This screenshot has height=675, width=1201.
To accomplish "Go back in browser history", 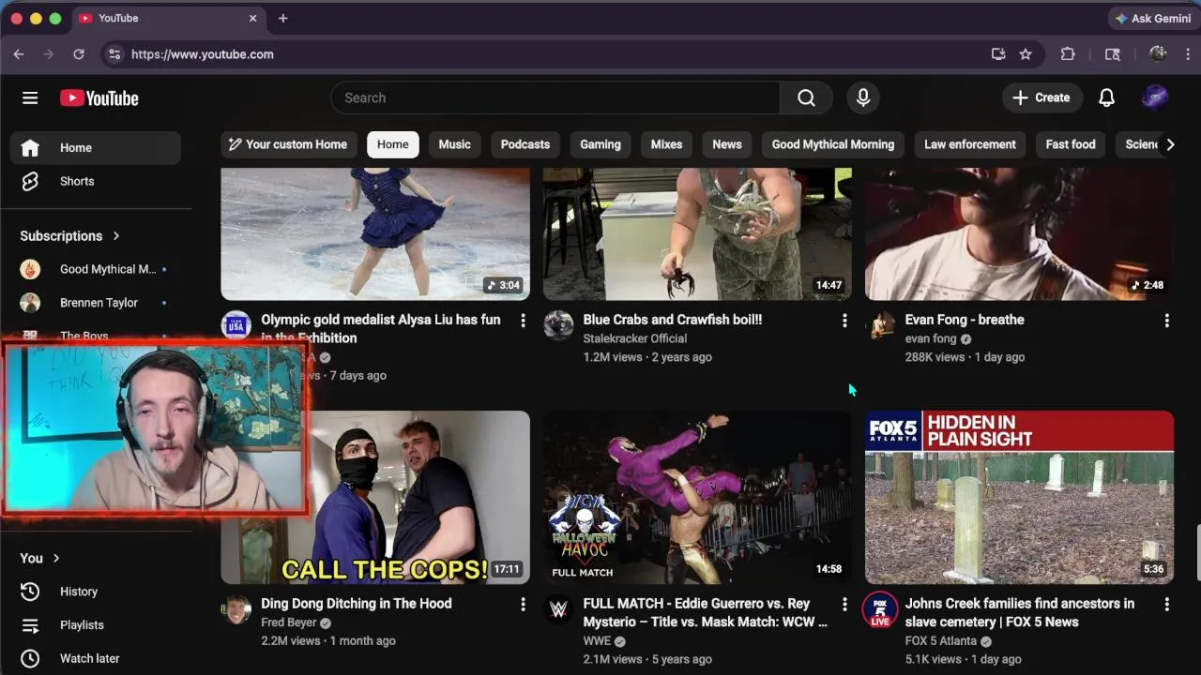I will coord(19,54).
